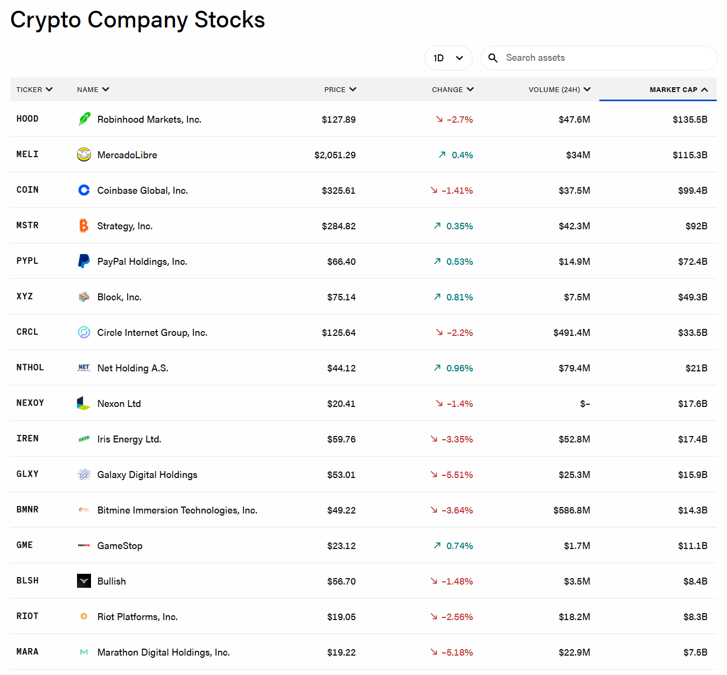Click the Nexon Ltd logo icon
This screenshot has width=727, height=675.
click(x=84, y=403)
